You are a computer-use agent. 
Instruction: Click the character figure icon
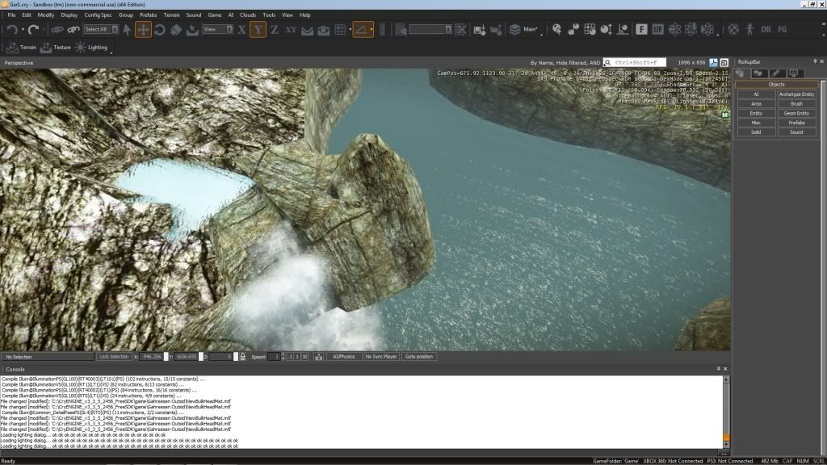click(749, 30)
